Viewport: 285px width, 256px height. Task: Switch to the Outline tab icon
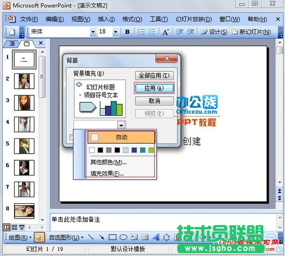(x=12, y=43)
